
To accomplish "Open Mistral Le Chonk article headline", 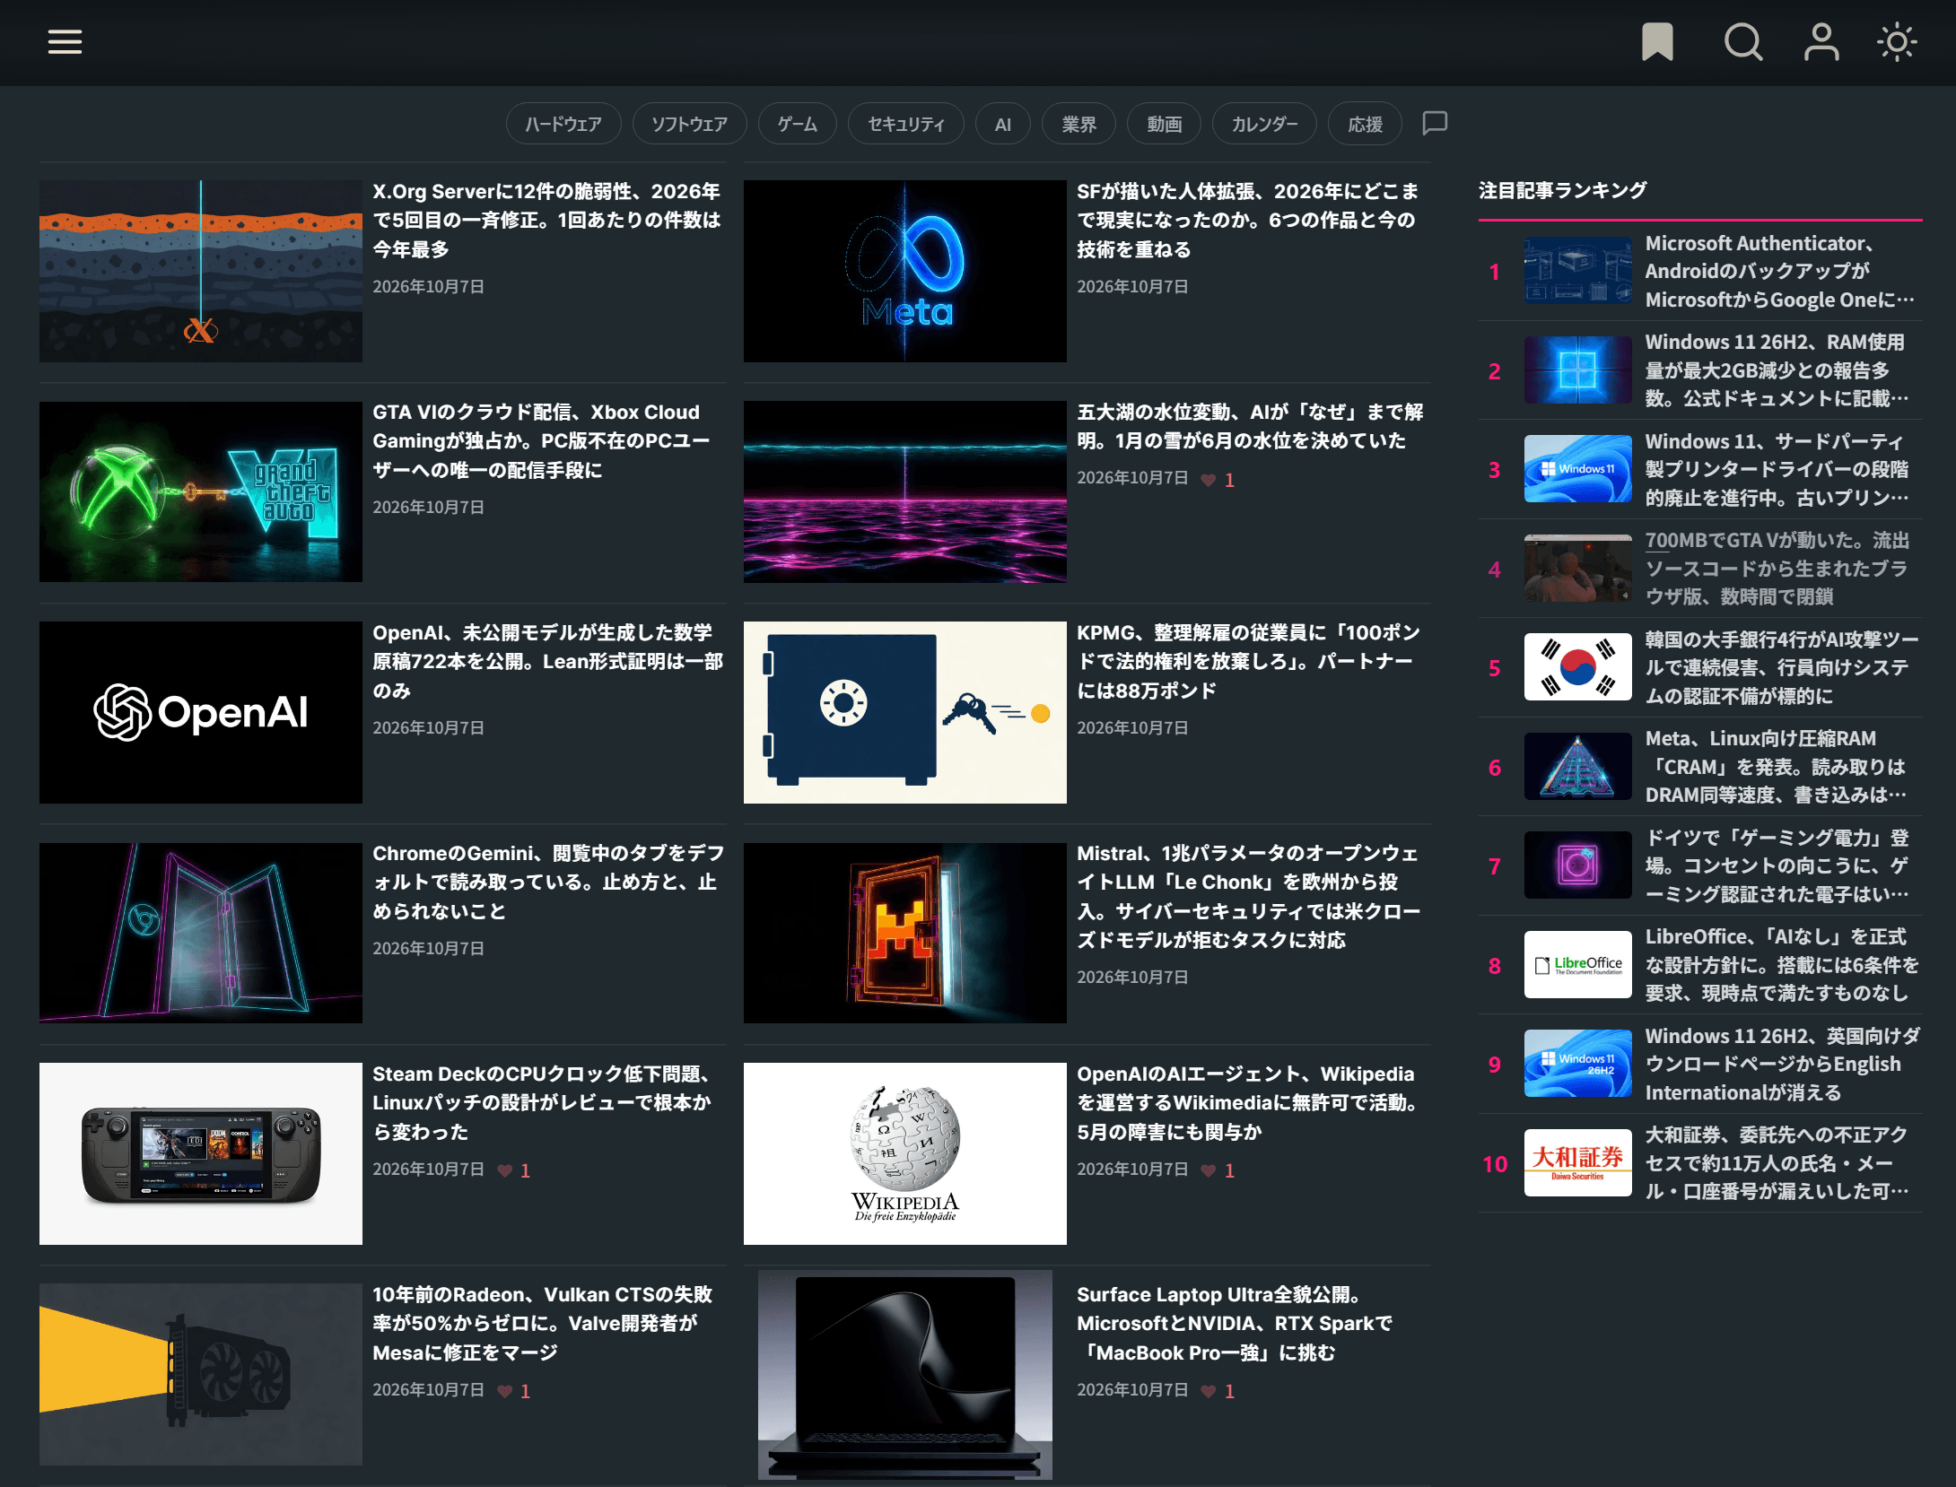I will pyautogui.click(x=1248, y=896).
